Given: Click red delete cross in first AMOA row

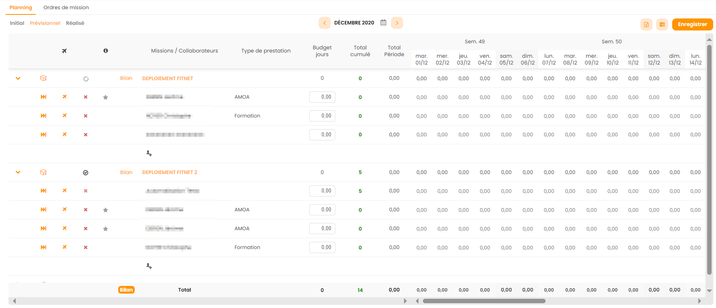Looking at the screenshot, I should [86, 97].
